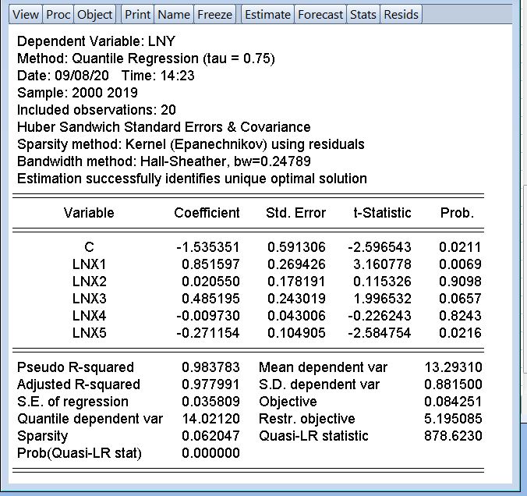The image size is (527, 496).
Task: Open the Proc menu button
Action: [58, 15]
